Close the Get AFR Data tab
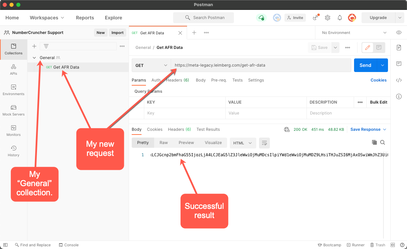The image size is (407, 249). point(180,33)
